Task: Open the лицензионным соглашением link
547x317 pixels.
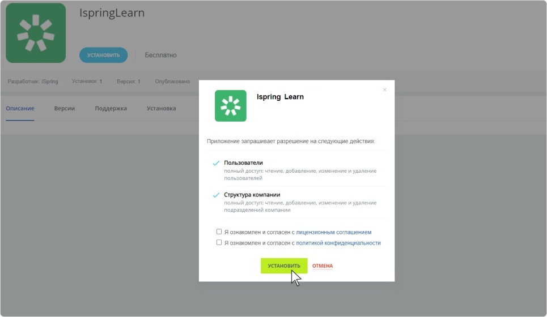Action: [x=333, y=232]
